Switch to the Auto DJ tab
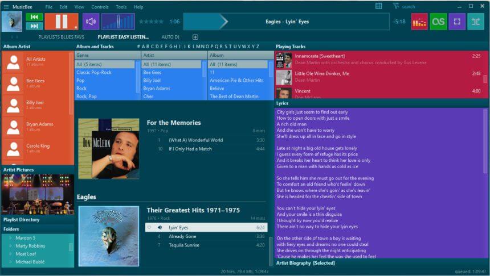Screen dimensions: 490x276 click(x=171, y=37)
